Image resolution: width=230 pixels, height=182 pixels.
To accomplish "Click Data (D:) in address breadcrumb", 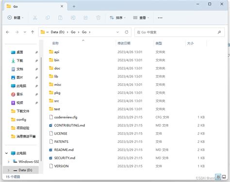I will (x=57, y=32).
